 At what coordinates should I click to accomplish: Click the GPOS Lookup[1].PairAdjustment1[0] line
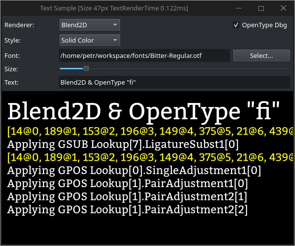pos(127,184)
